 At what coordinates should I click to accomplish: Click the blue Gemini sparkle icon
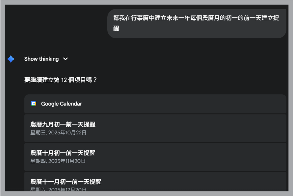[x=11, y=59]
